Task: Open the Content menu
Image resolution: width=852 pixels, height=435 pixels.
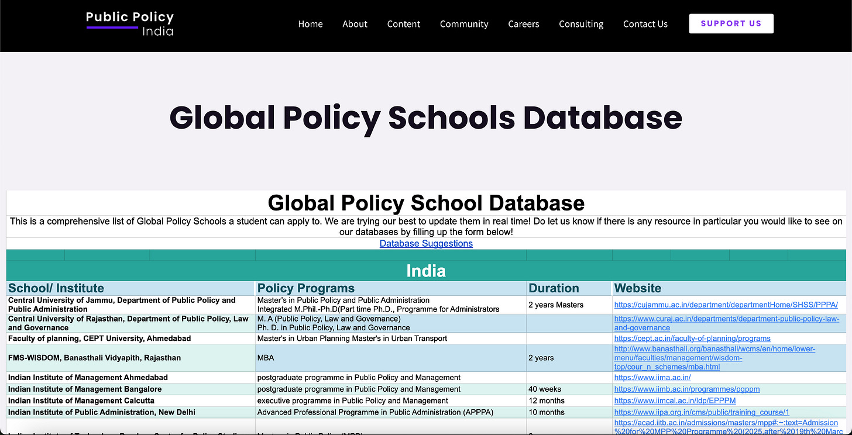Action: [x=404, y=24]
